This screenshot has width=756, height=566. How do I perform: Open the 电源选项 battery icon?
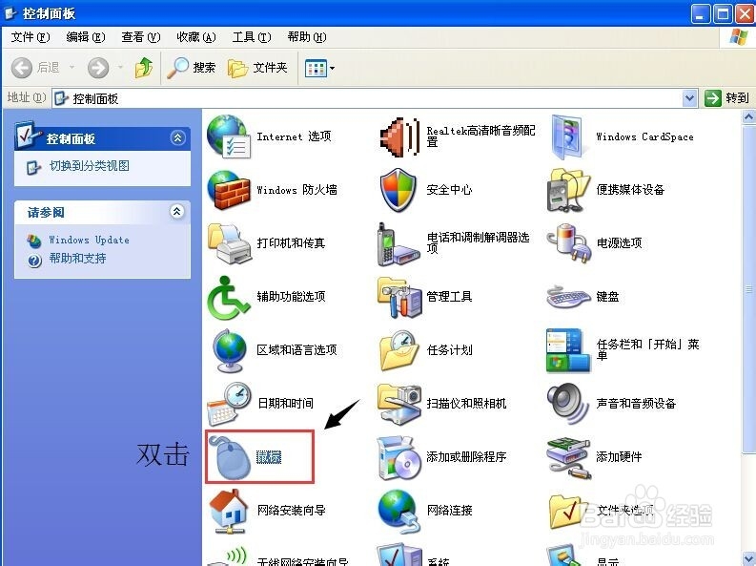(x=569, y=243)
